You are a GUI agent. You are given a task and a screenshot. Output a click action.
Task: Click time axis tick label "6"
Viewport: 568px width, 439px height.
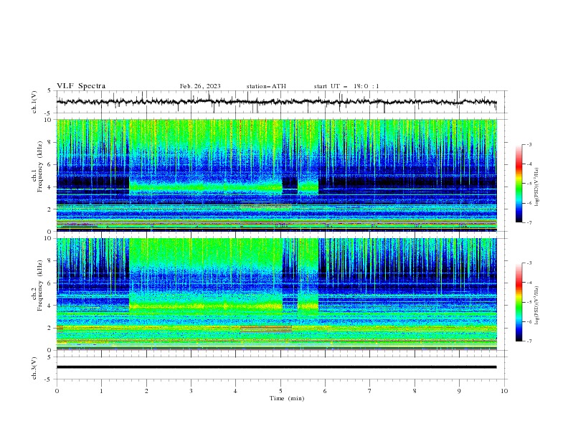[x=325, y=391]
